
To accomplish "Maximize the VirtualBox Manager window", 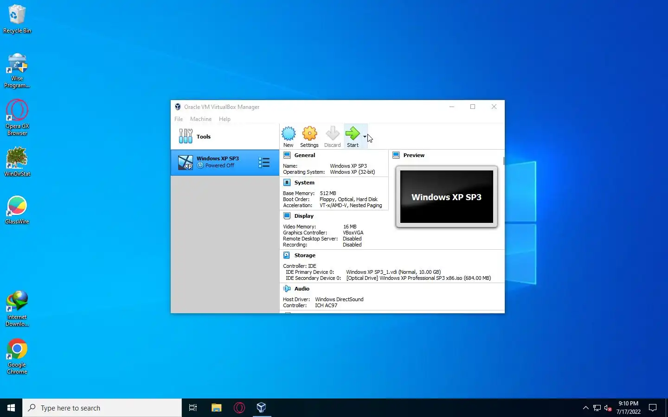I will click(x=473, y=107).
